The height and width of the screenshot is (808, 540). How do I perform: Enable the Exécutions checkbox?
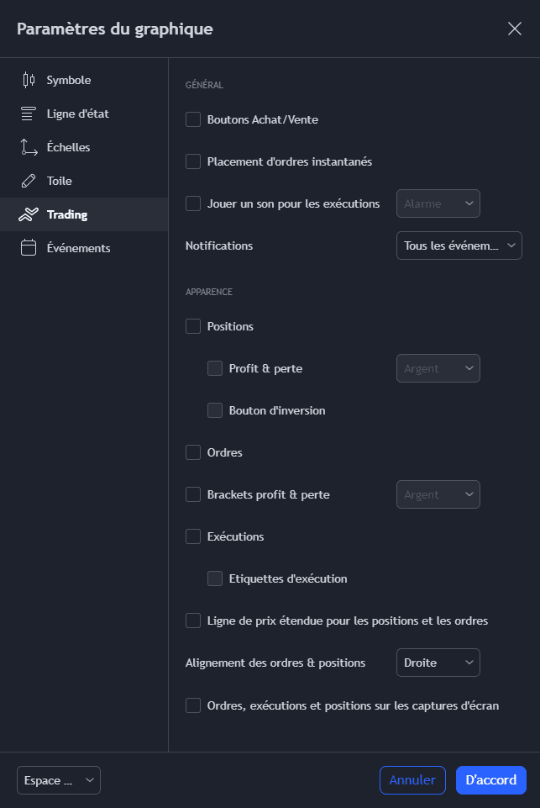coord(193,536)
